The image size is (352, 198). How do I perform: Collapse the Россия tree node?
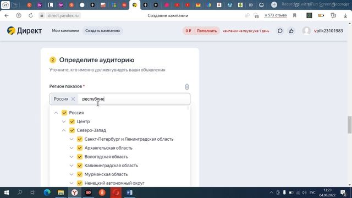[x=56, y=113]
